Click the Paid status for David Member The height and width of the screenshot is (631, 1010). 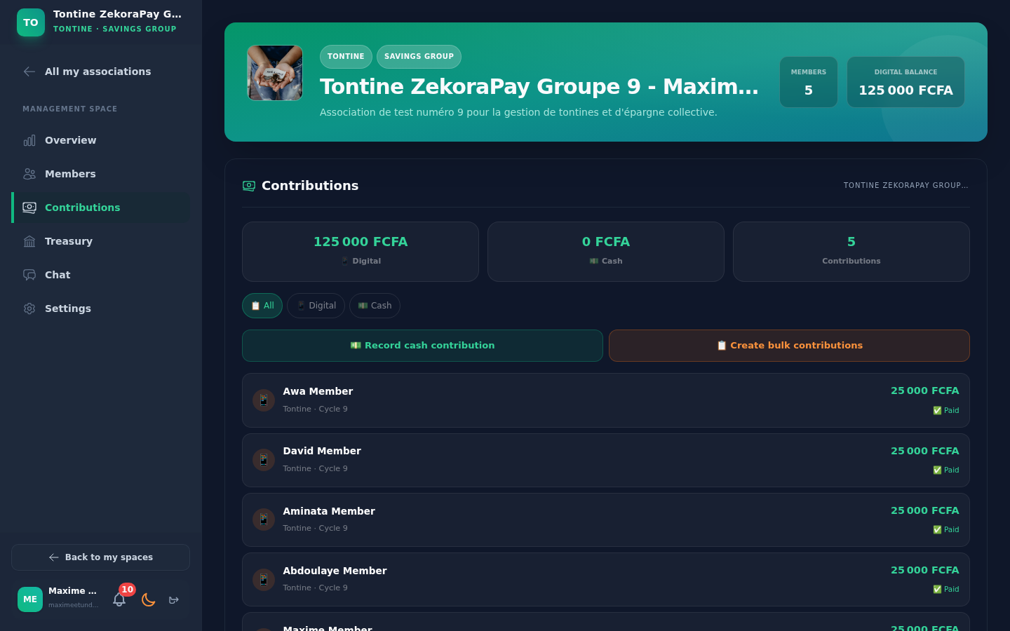click(x=946, y=470)
